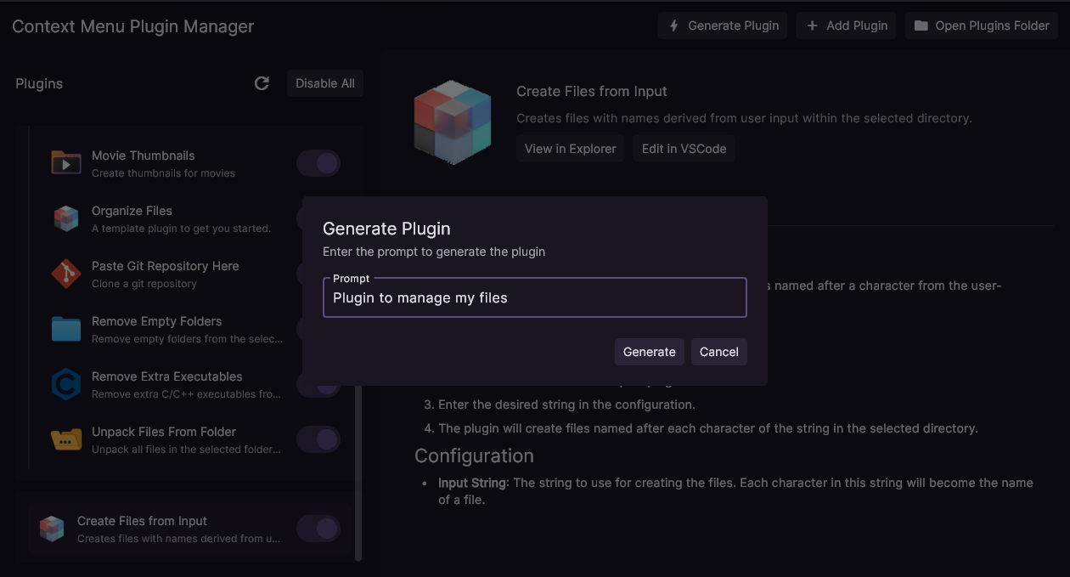Open the Generate Plugin toolbar button
This screenshot has width=1070, height=577.
click(723, 25)
